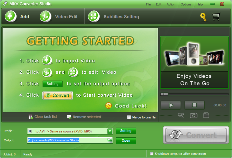Take a snapshot with the camera icon
This screenshot has height=158, width=232.
tap(193, 115)
